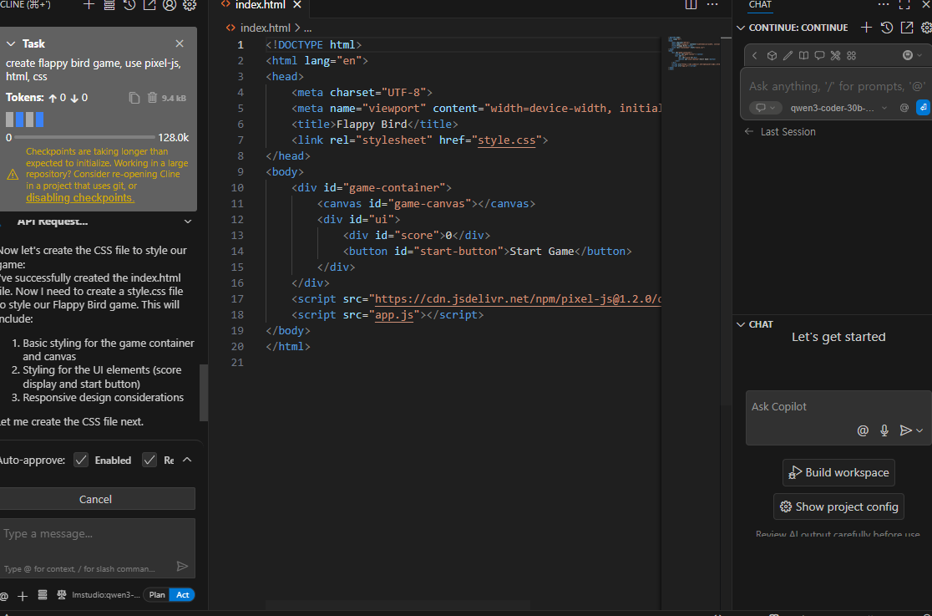Screen dimensions: 932x616
Task: Open Cline settings gear icon
Action: click(x=190, y=5)
